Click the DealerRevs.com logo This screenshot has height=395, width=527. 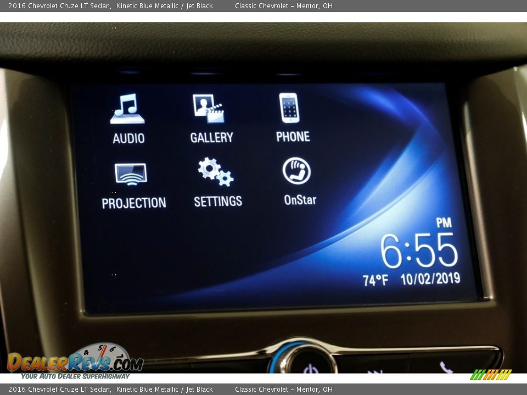[x=75, y=362]
